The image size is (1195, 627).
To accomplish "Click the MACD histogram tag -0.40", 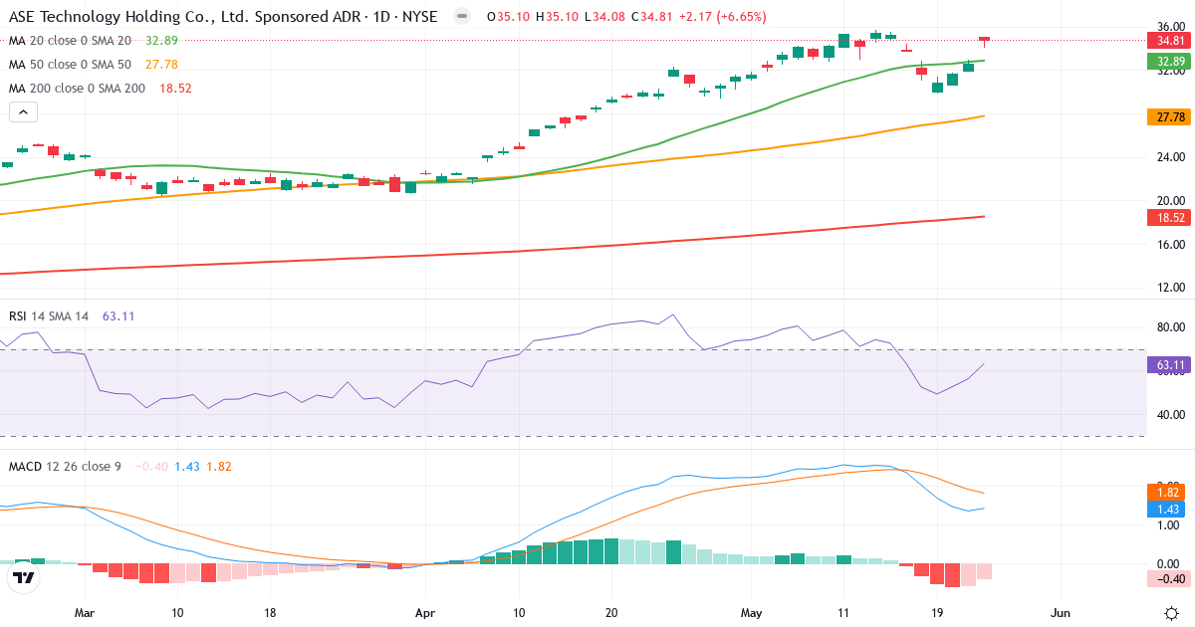I will (1169, 579).
